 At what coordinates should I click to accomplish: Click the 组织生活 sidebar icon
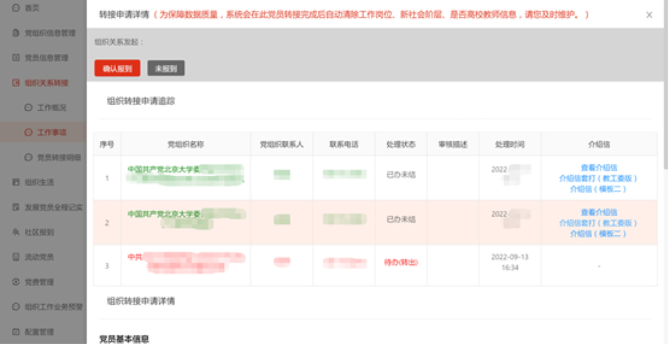(16, 182)
